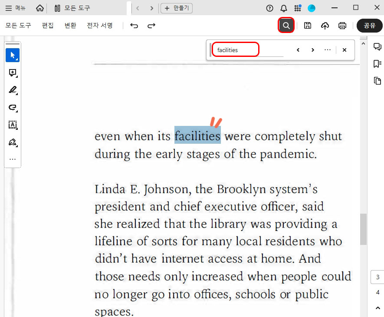Click the highlighted word facilities
Viewport: 384px width, 317px height.
pos(197,135)
